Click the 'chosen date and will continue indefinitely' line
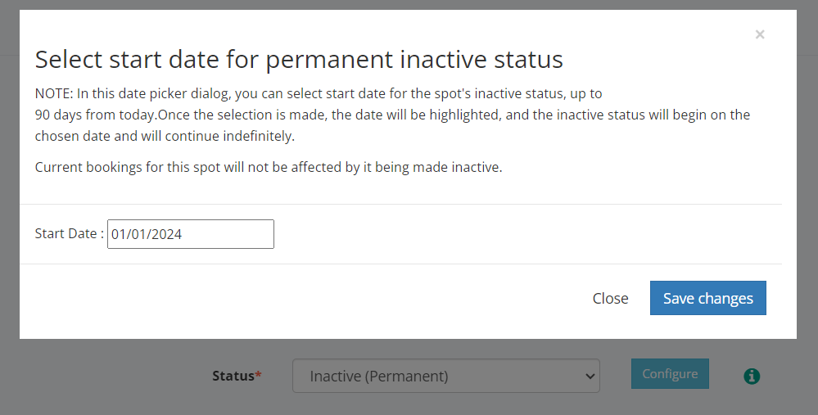Viewport: 818px width, 415px height. click(x=165, y=136)
